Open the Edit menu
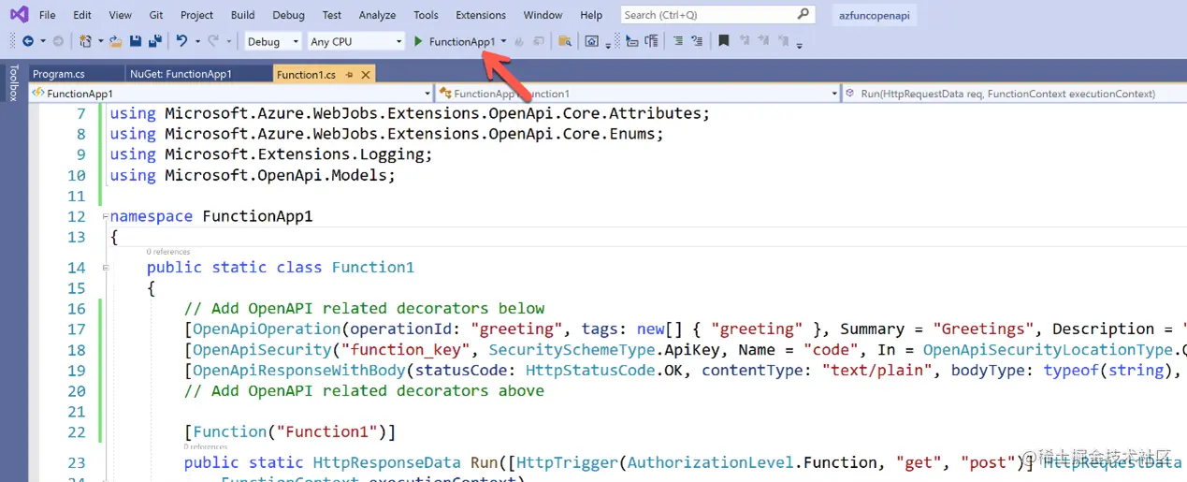 point(82,15)
